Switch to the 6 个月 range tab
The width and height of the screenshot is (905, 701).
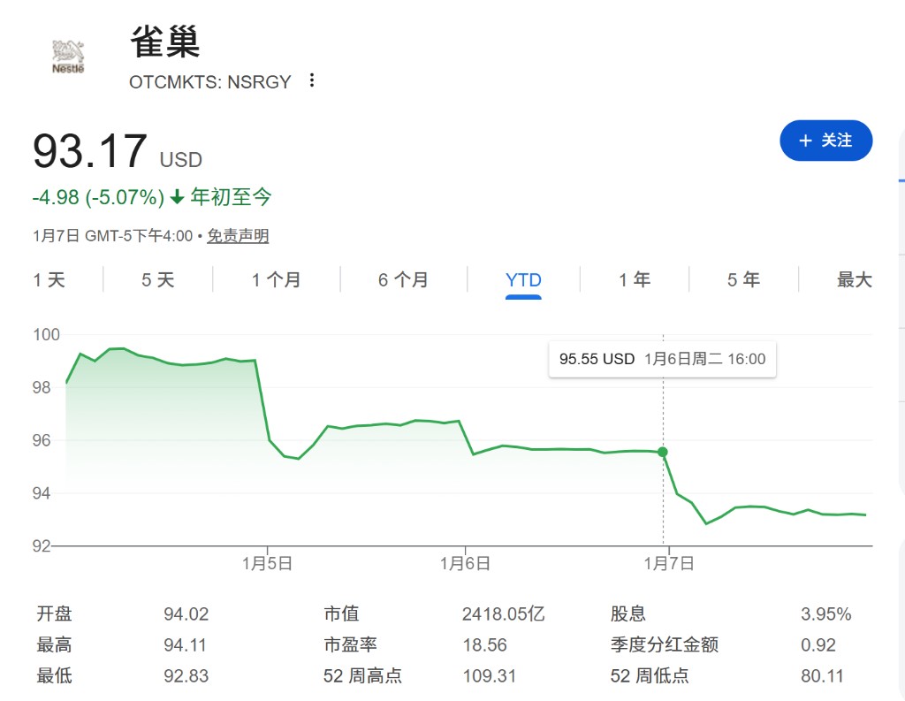(403, 280)
